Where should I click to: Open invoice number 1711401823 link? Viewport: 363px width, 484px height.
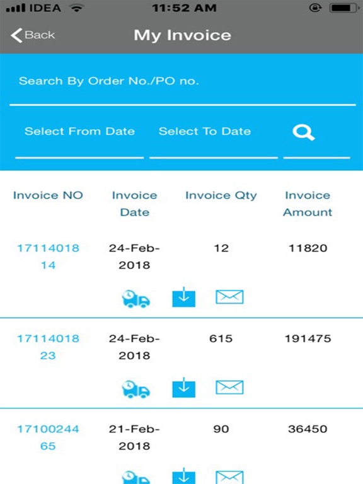pyautogui.click(x=48, y=347)
